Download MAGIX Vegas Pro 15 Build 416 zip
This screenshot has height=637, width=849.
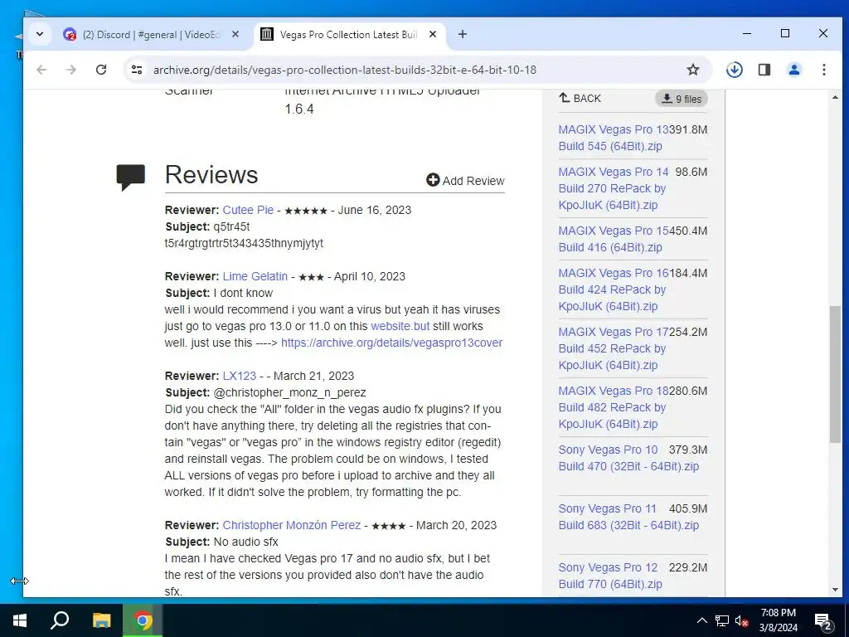pos(613,239)
